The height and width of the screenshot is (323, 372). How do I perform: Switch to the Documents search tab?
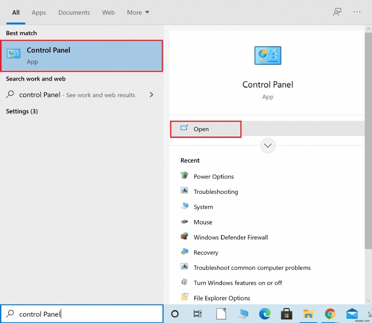(x=73, y=13)
